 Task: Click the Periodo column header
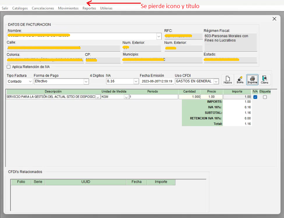(153, 92)
